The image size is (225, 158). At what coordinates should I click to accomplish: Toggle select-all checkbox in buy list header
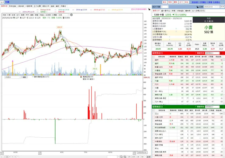tap(153, 57)
